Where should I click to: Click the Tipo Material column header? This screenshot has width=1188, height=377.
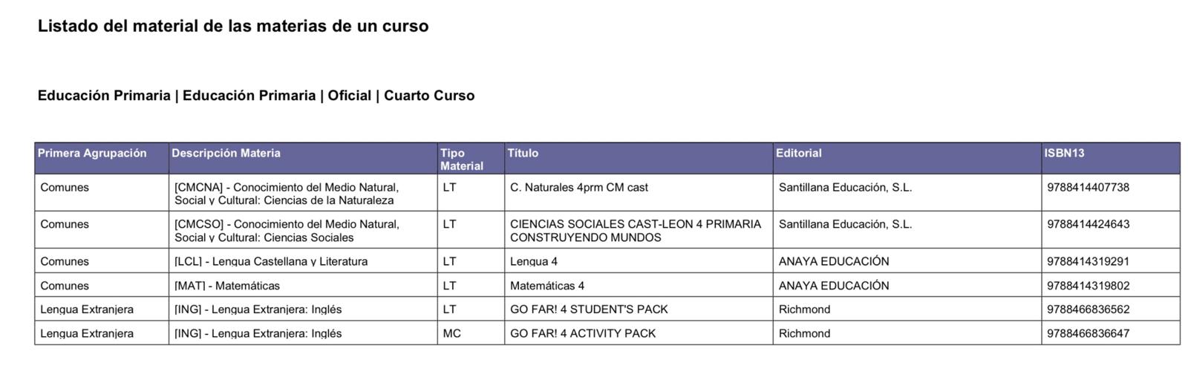pos(471,158)
